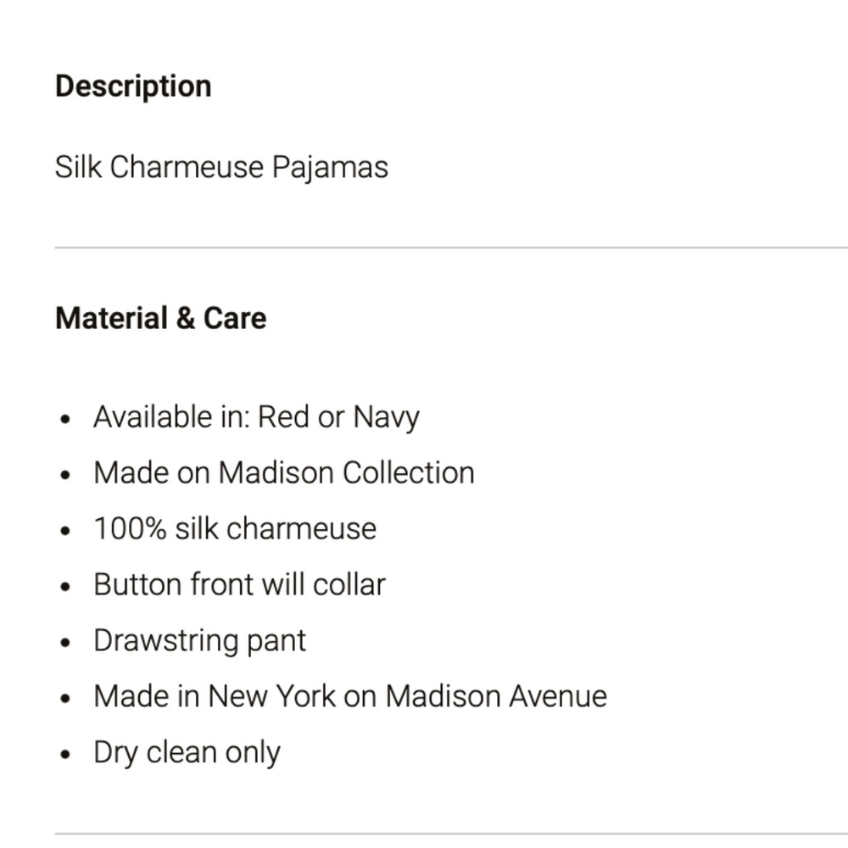This screenshot has width=848, height=848.
Task: Click the bullet next to Button front will collar
Action: point(65,586)
